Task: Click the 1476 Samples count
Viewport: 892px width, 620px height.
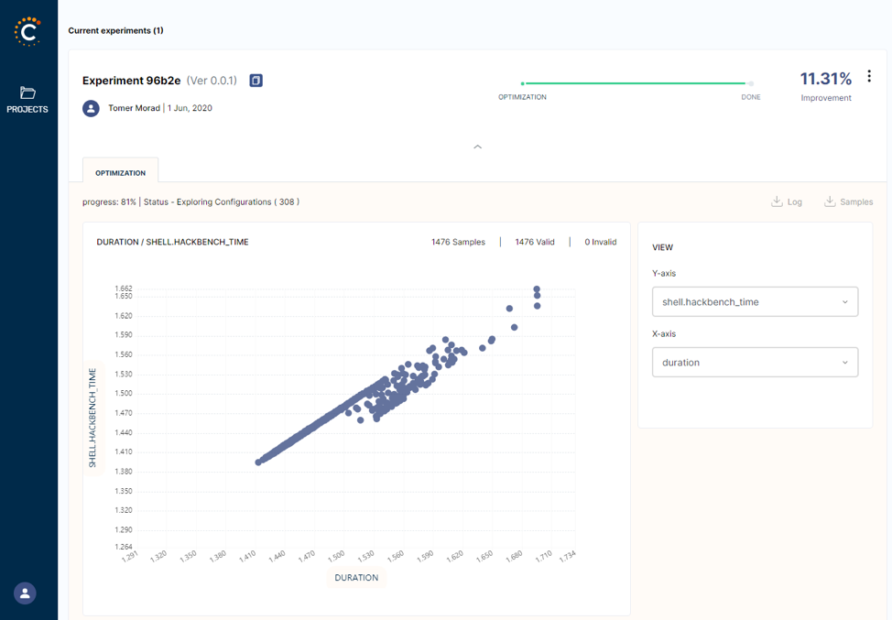Action: [458, 242]
